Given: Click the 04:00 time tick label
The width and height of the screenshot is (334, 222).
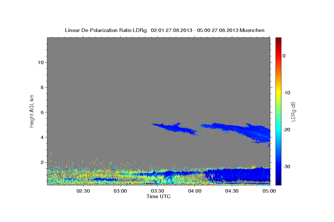Looking at the screenshot, I should (x=195, y=191).
